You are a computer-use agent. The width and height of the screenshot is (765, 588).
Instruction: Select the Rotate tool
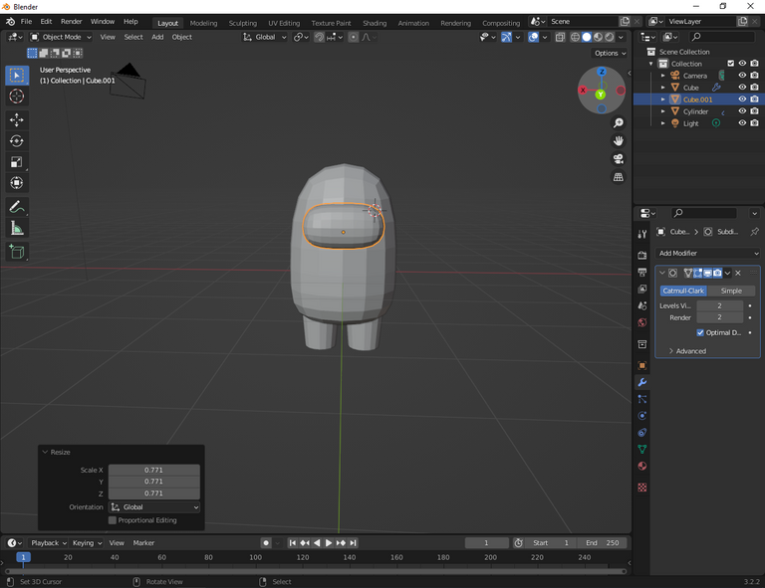pyautogui.click(x=17, y=141)
